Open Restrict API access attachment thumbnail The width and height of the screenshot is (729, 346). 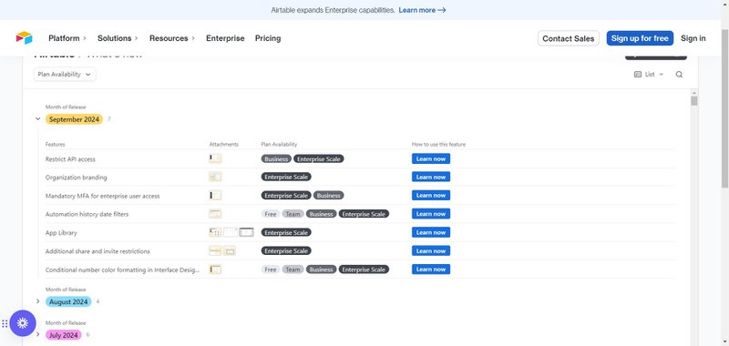coord(215,158)
